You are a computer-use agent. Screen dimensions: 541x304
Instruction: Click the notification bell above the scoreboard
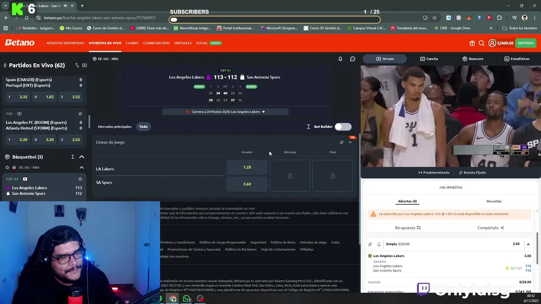(340, 59)
